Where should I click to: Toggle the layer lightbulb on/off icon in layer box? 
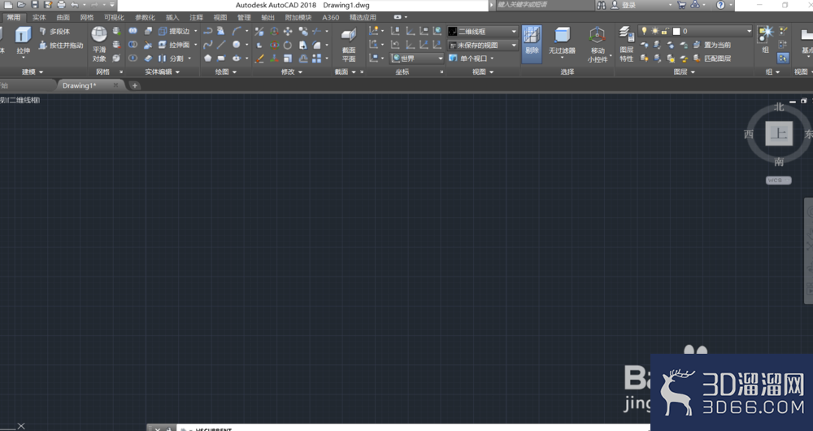645,31
